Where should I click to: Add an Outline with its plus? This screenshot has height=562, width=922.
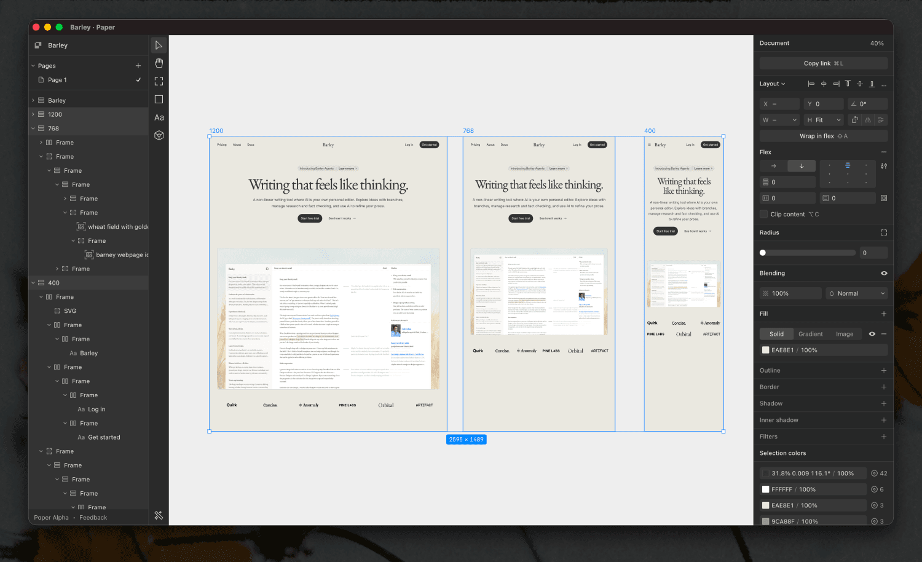(884, 370)
